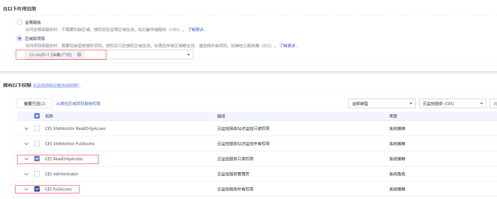
Task: Uncheck CES ReadOnlyAccess checkbox
Action: tap(37, 159)
